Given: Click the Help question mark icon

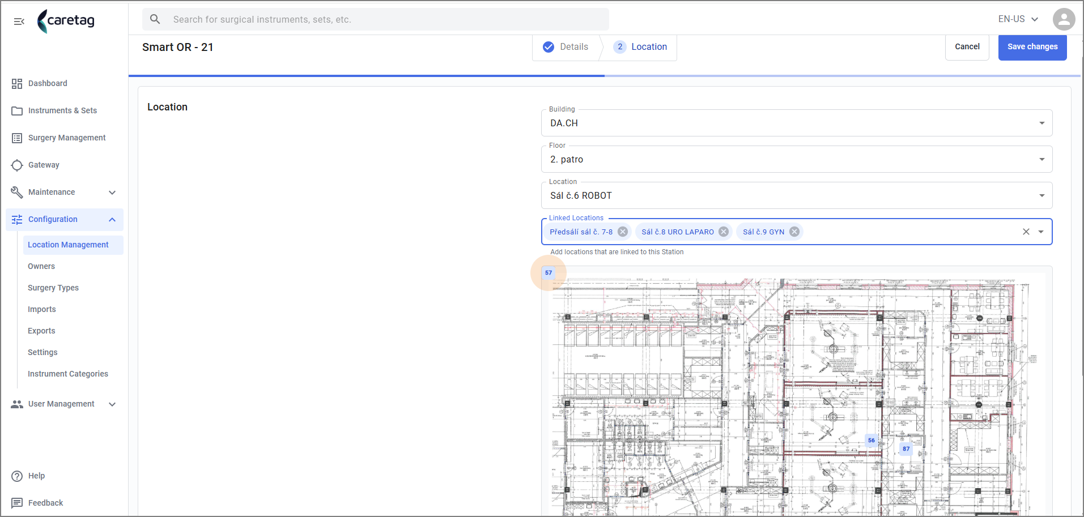Looking at the screenshot, I should point(17,476).
